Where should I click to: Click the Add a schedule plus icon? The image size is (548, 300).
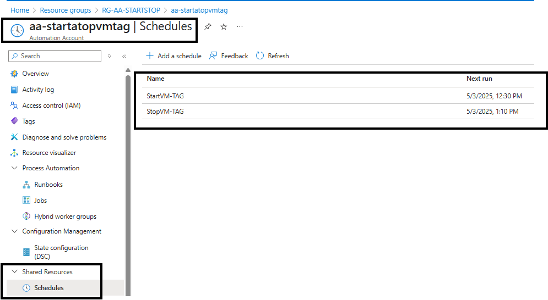[149, 55]
